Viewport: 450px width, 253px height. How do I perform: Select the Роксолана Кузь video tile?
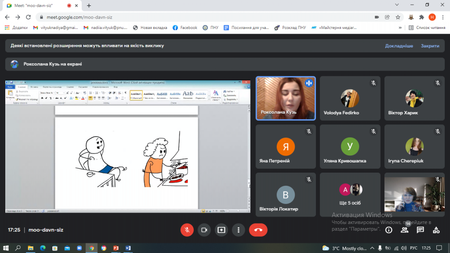click(x=285, y=98)
